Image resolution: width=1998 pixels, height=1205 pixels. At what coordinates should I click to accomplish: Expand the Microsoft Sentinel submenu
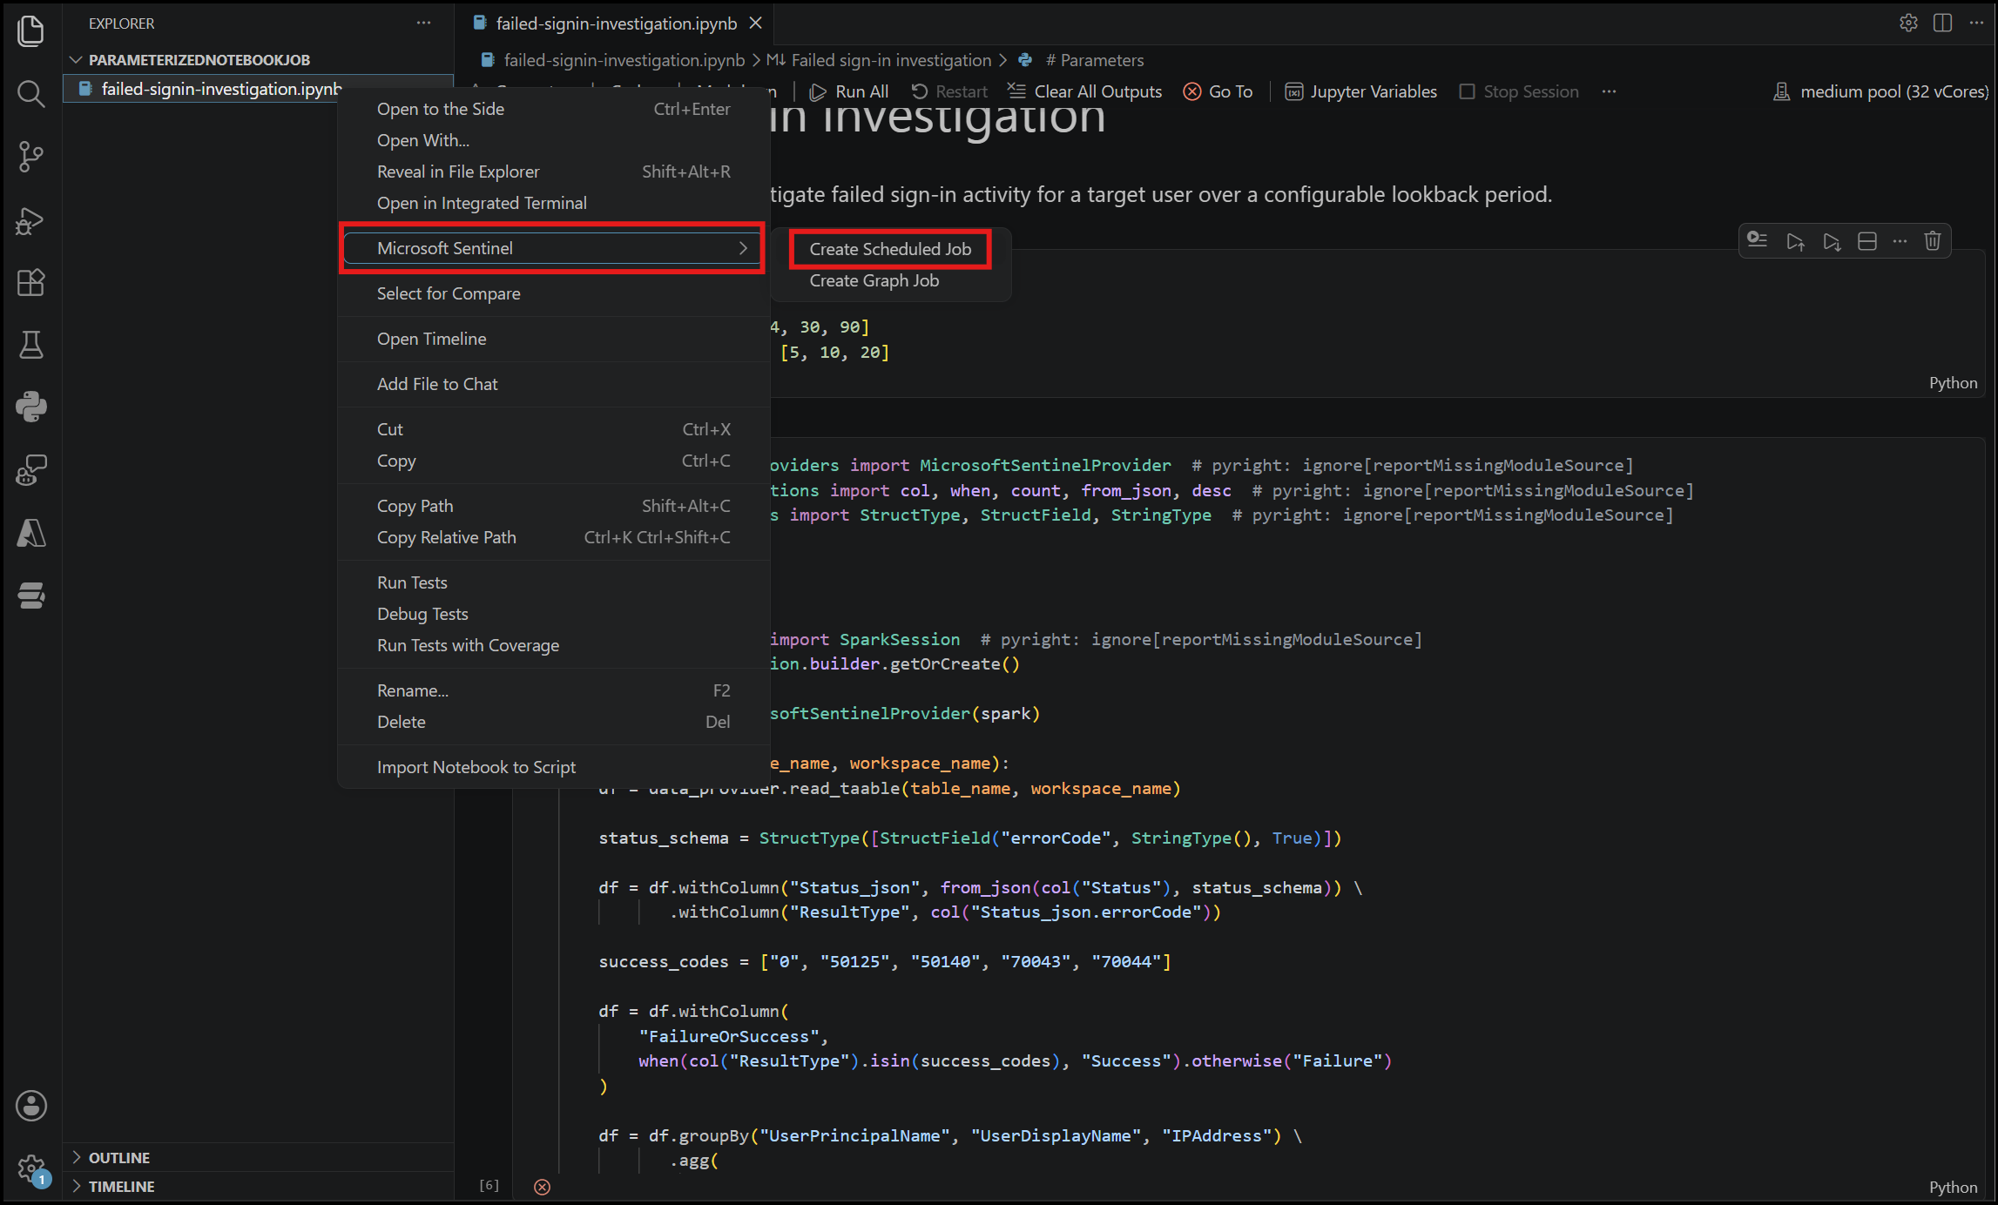553,248
